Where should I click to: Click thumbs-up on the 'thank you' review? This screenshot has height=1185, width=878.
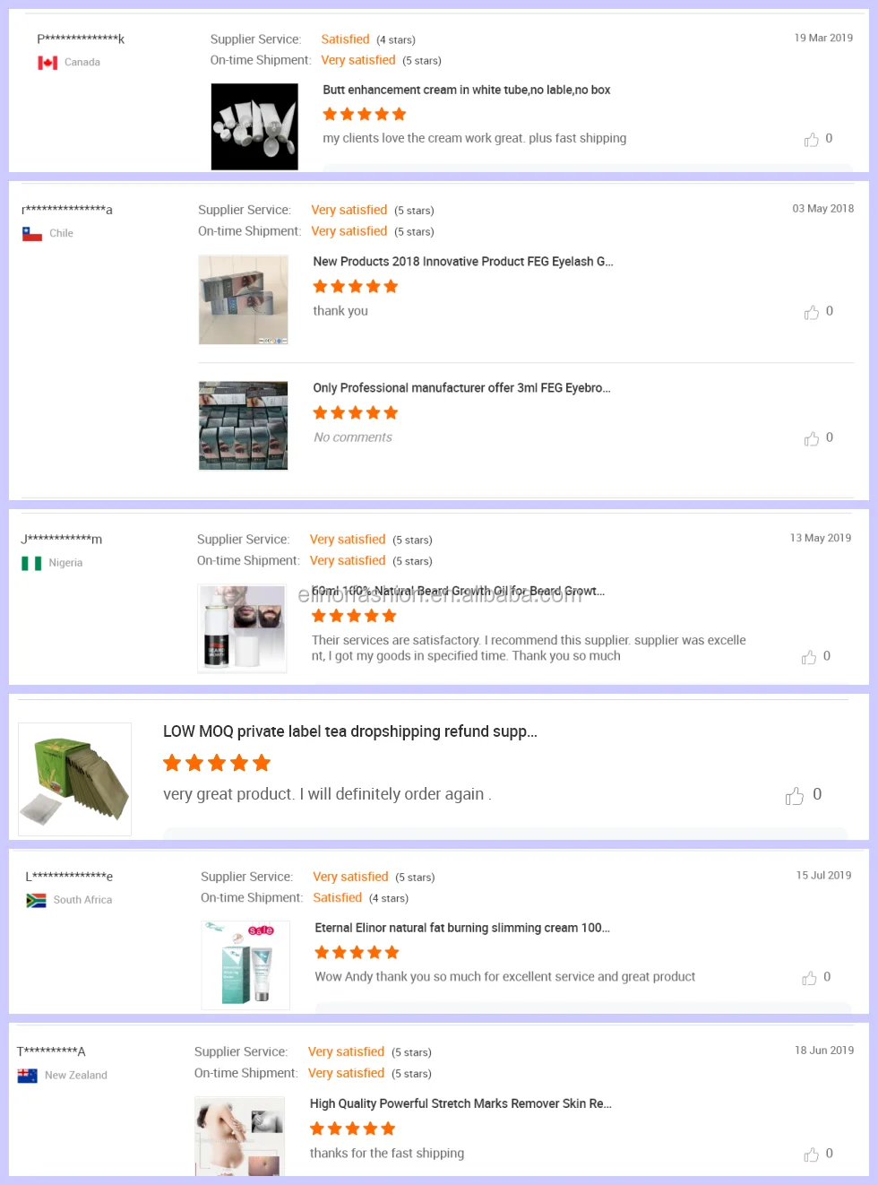point(812,312)
